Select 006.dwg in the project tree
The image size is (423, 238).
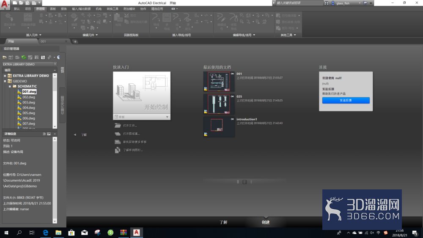tap(29, 118)
